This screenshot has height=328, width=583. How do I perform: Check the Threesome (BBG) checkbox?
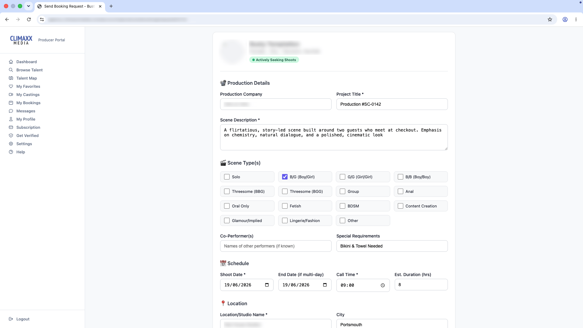[227, 191]
